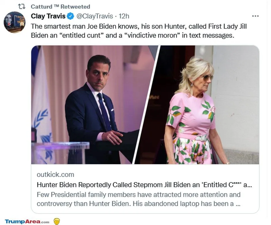Click the article description snippet
The width and height of the screenshot is (271, 225).
coord(138,199)
